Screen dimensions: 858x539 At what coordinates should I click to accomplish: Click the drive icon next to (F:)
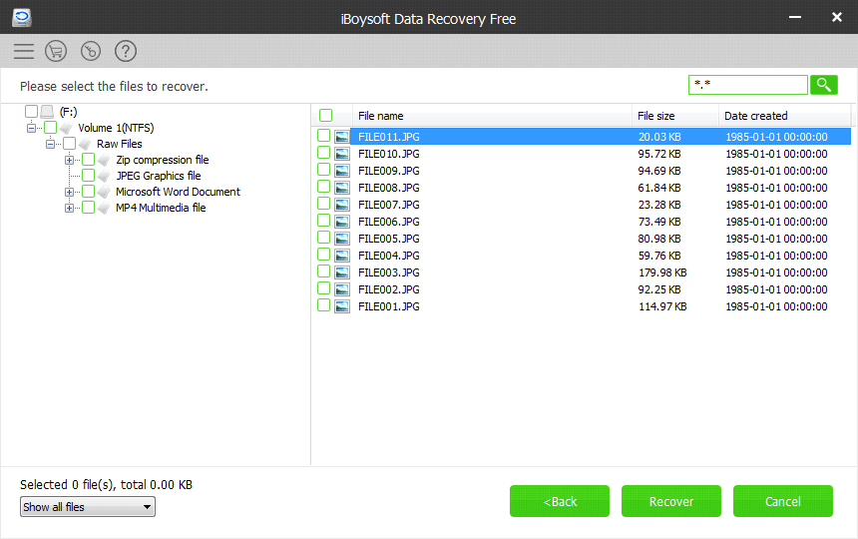(x=47, y=112)
